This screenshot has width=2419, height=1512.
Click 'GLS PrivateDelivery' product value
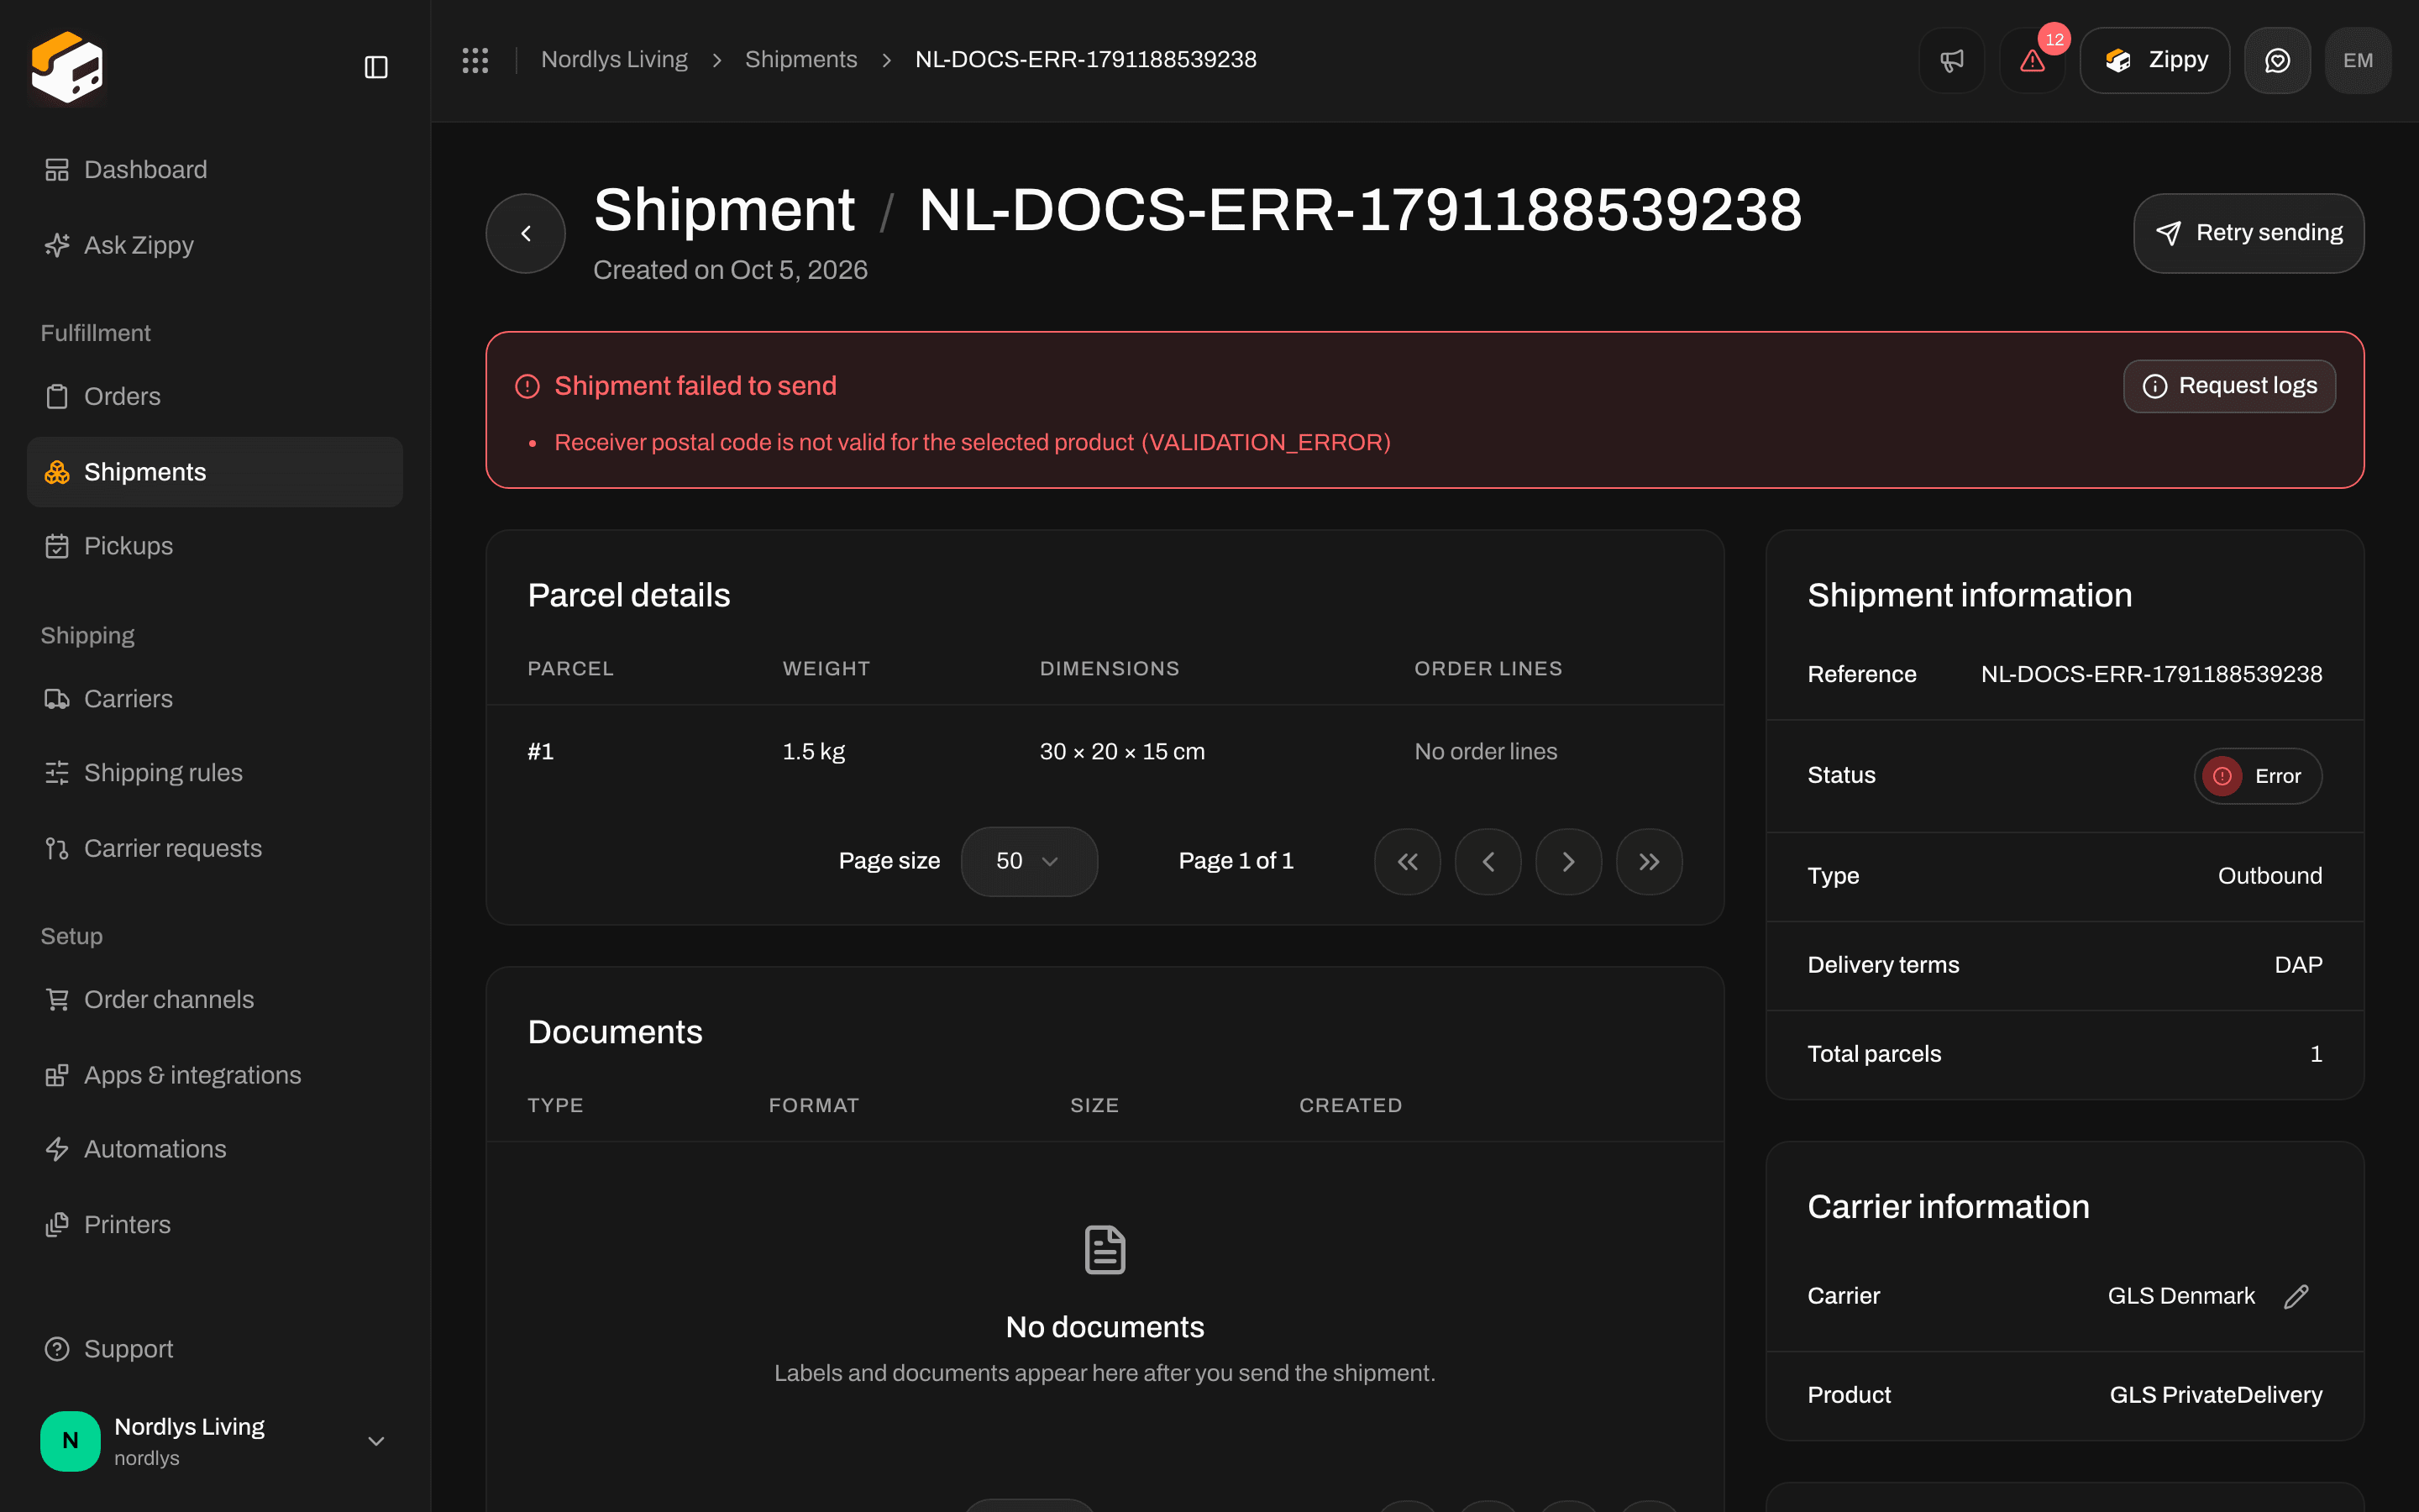pos(2215,1395)
